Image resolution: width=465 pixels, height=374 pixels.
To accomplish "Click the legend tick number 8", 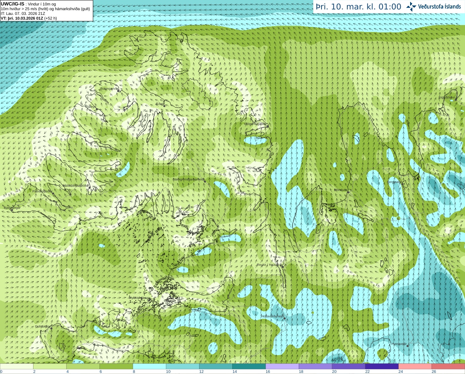I will [133, 372].
